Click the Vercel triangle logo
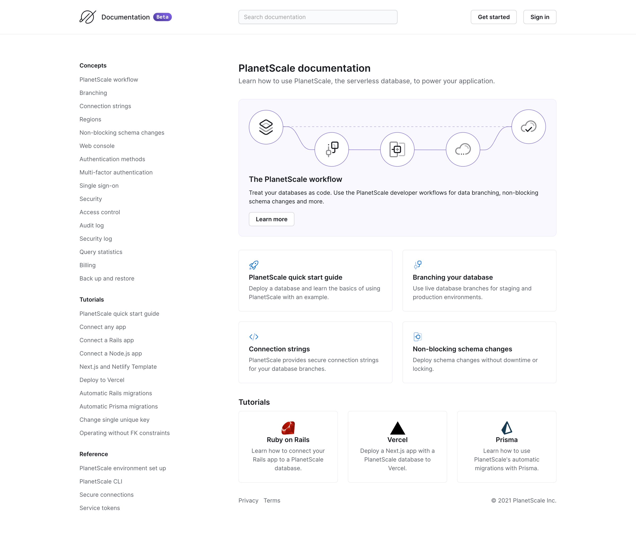 [x=397, y=428]
